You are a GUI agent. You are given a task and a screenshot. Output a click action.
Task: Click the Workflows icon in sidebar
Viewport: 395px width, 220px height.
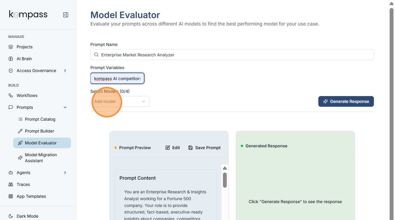pyautogui.click(x=11, y=95)
